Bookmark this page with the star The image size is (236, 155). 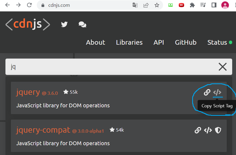tap(157, 5)
